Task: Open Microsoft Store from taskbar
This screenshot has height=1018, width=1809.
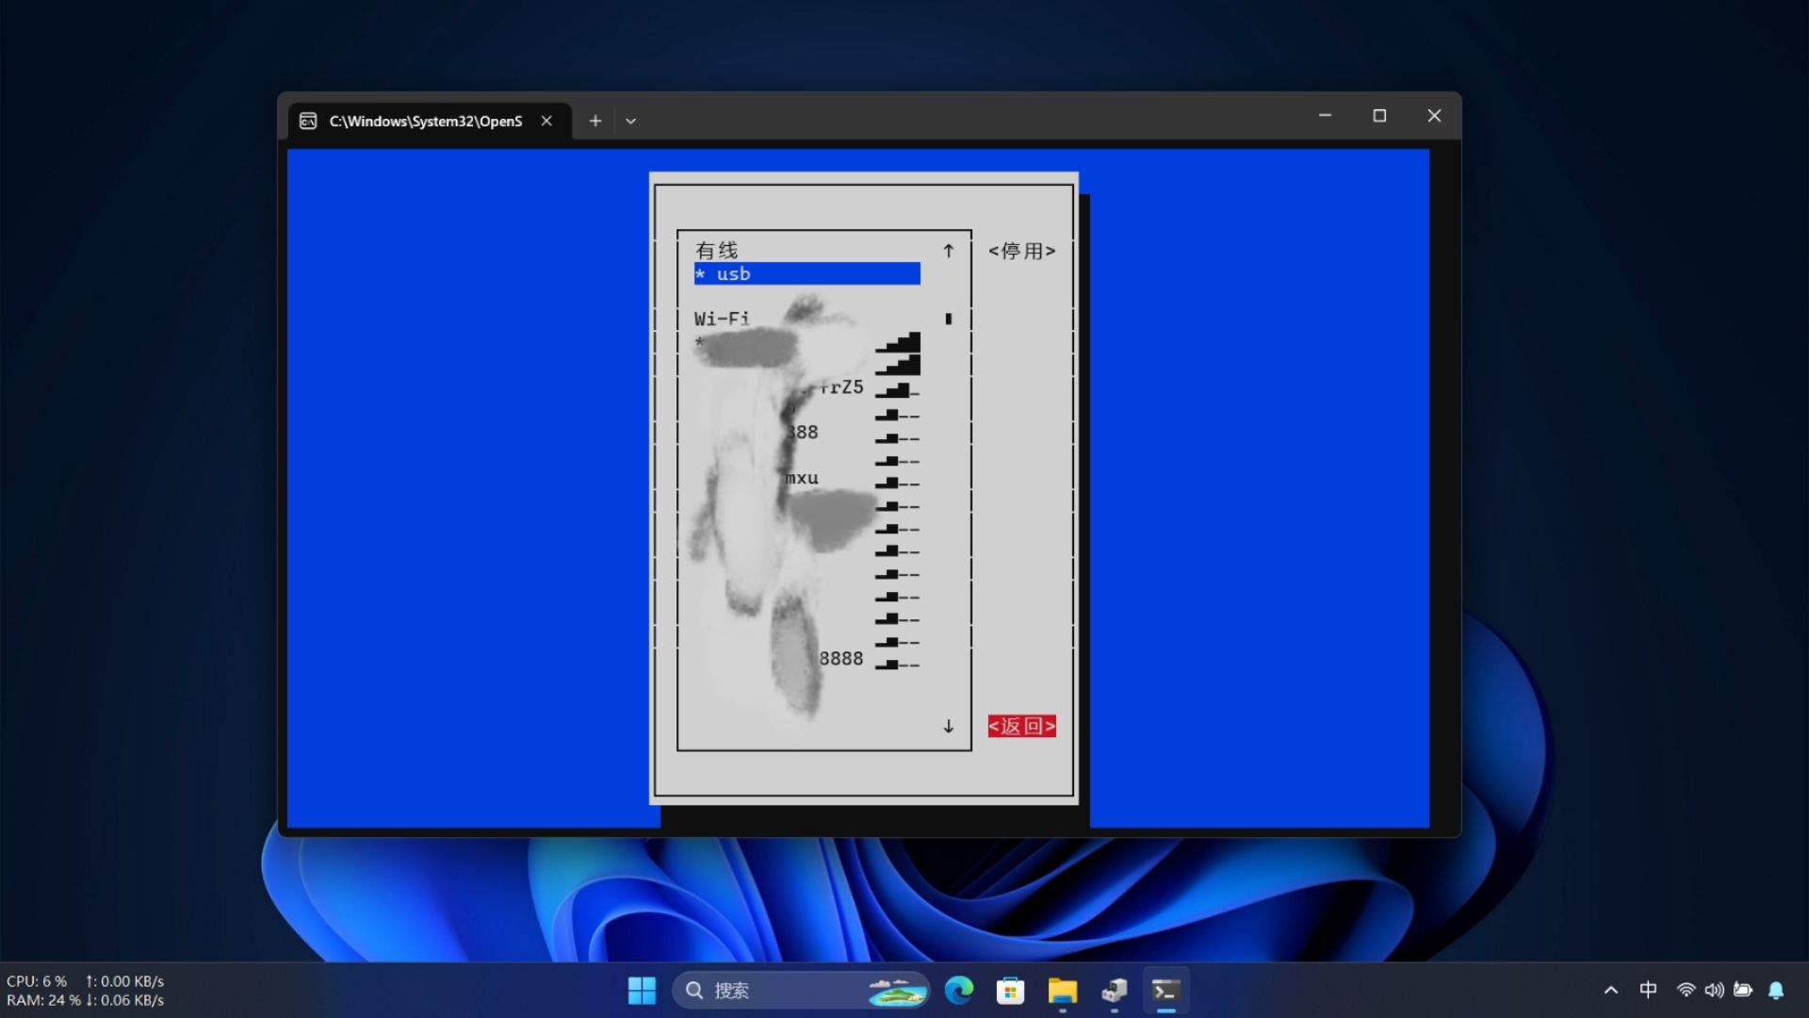Action: (1010, 991)
